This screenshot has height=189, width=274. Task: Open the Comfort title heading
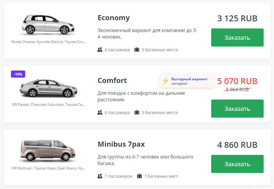(112, 81)
